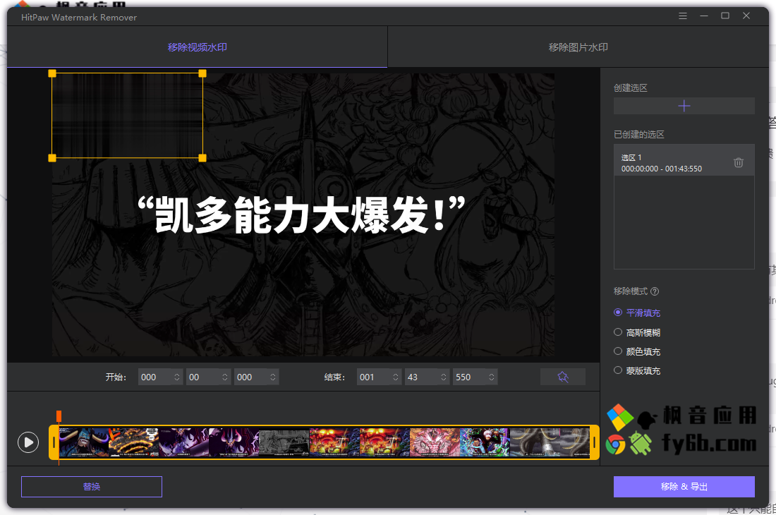The image size is (776, 515).
Task: Click the orange playhead marker on timeline
Action: click(x=59, y=416)
